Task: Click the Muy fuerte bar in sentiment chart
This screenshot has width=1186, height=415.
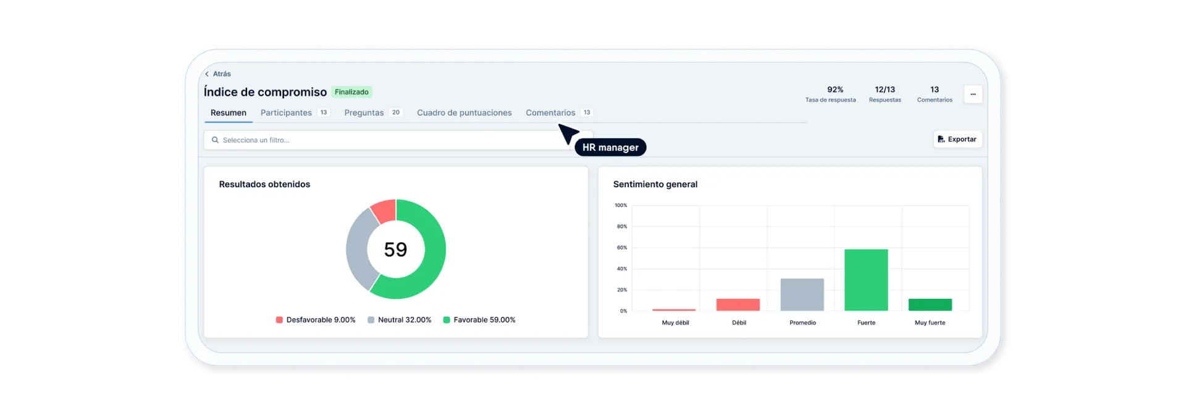Action: pos(930,304)
